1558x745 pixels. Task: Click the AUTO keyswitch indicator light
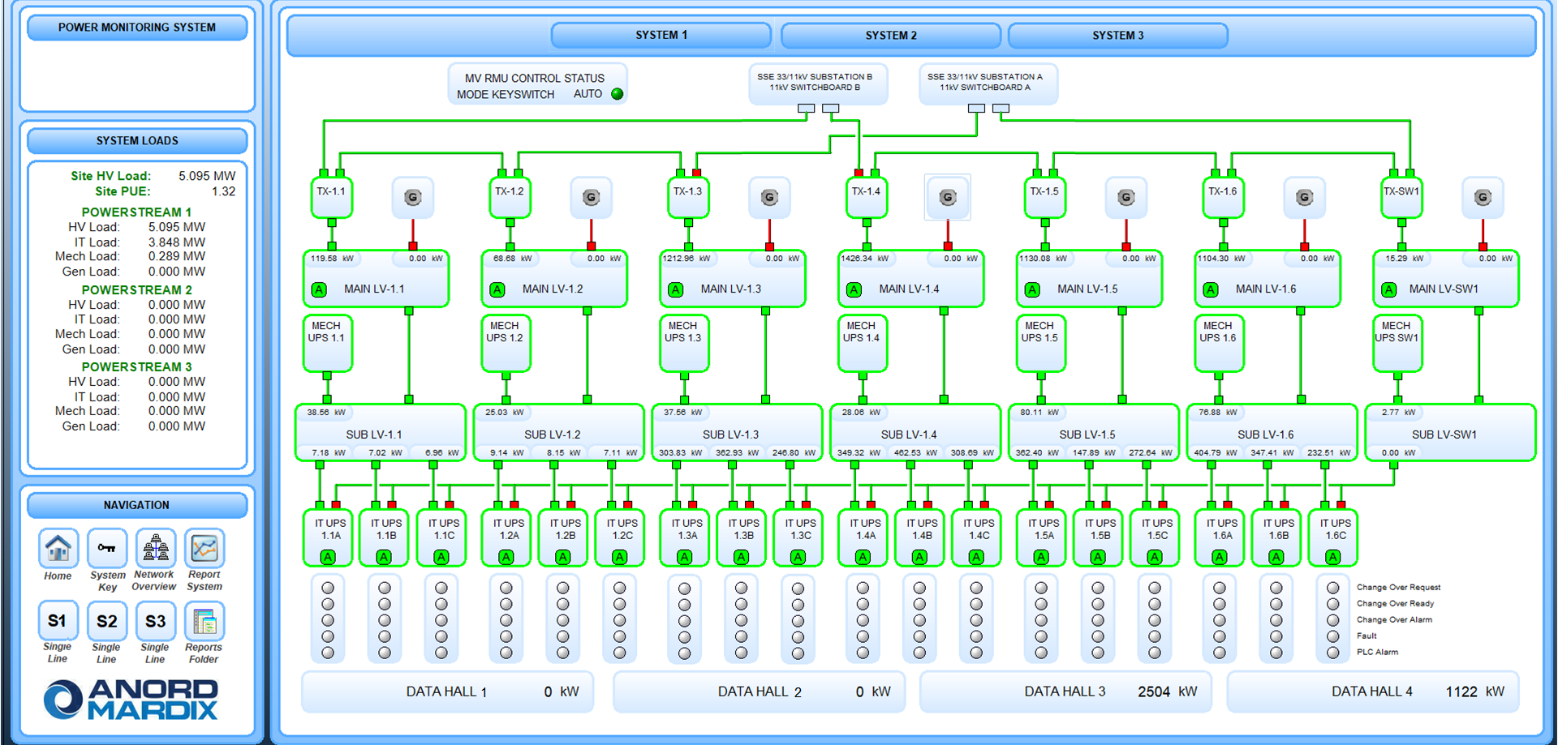coord(618,93)
